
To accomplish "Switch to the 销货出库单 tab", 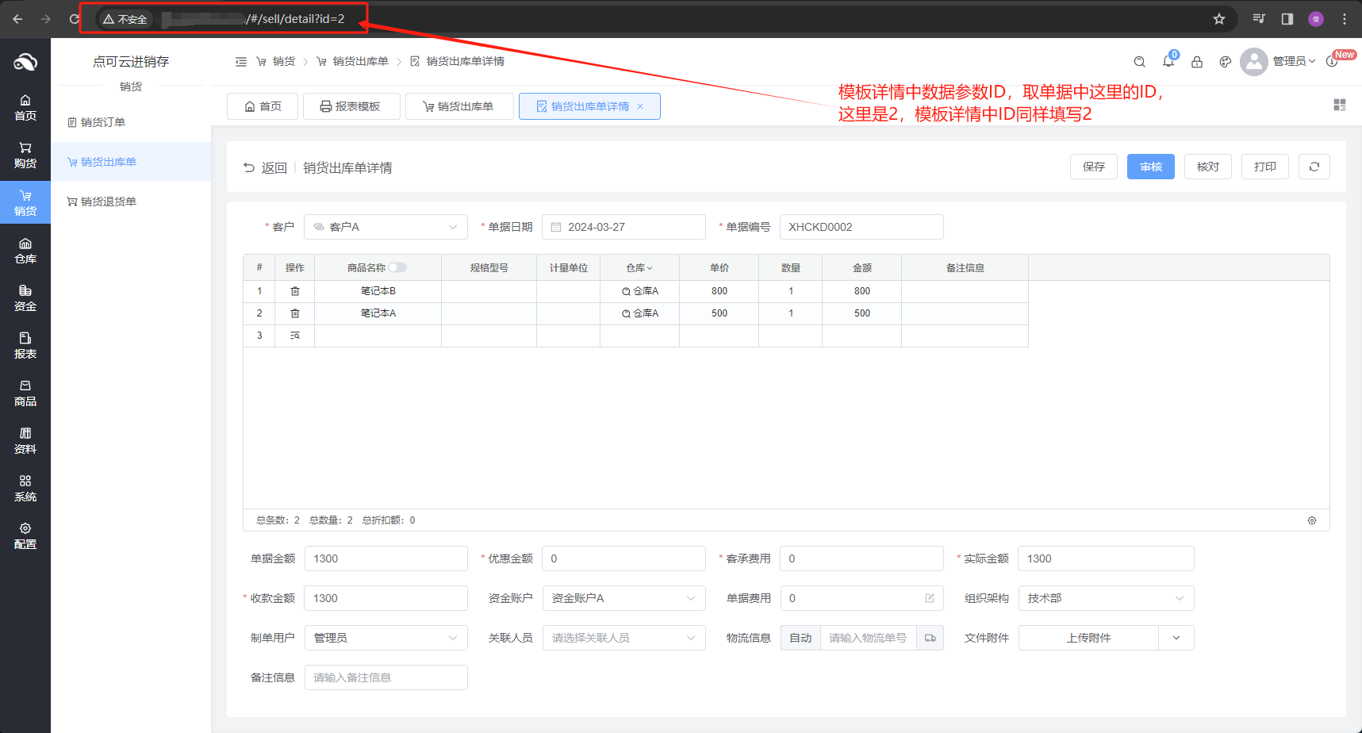I will click(x=458, y=106).
